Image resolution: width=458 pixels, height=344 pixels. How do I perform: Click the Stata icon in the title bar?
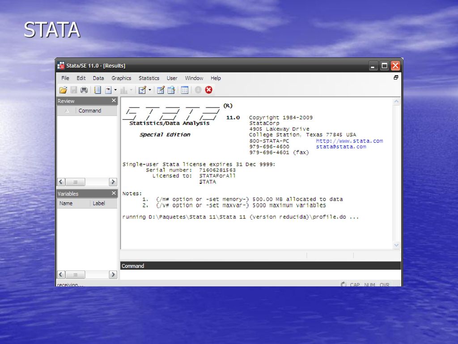coord(61,65)
